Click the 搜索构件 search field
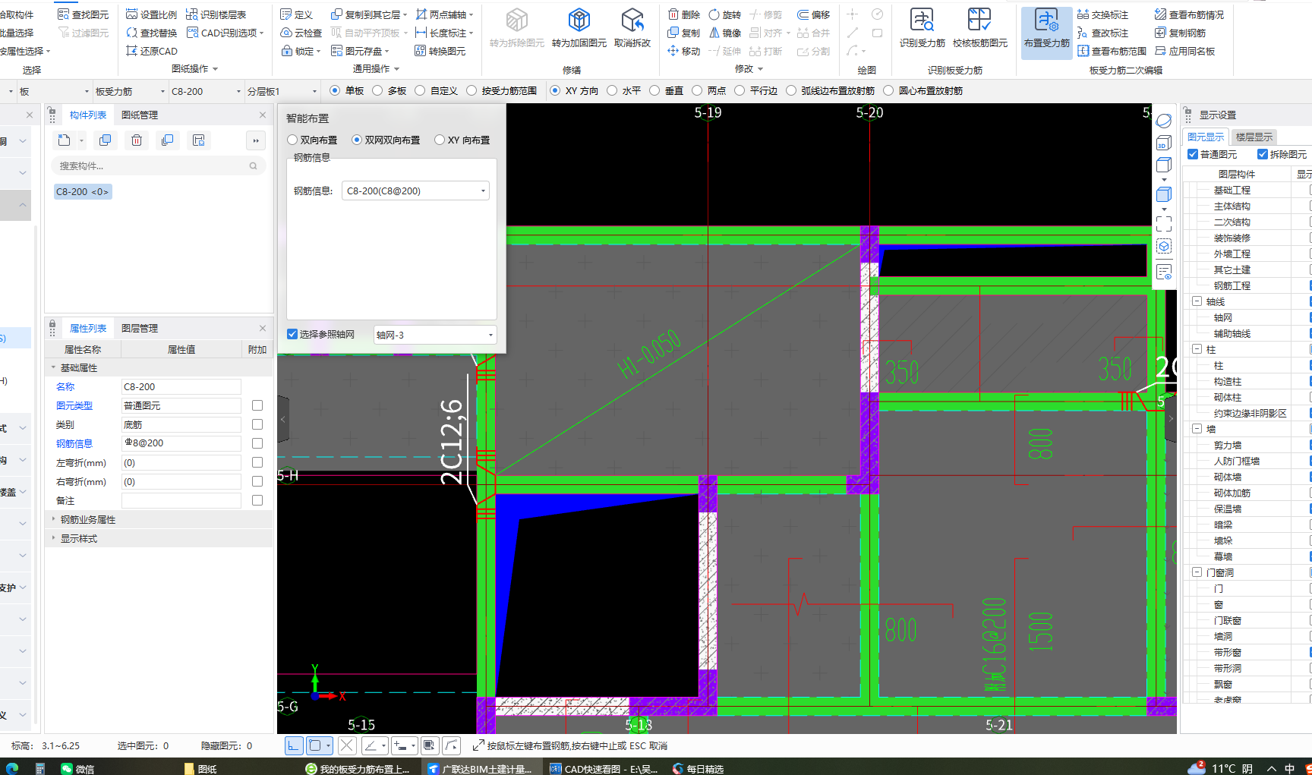Screen dimensions: 1312x775 (152, 166)
